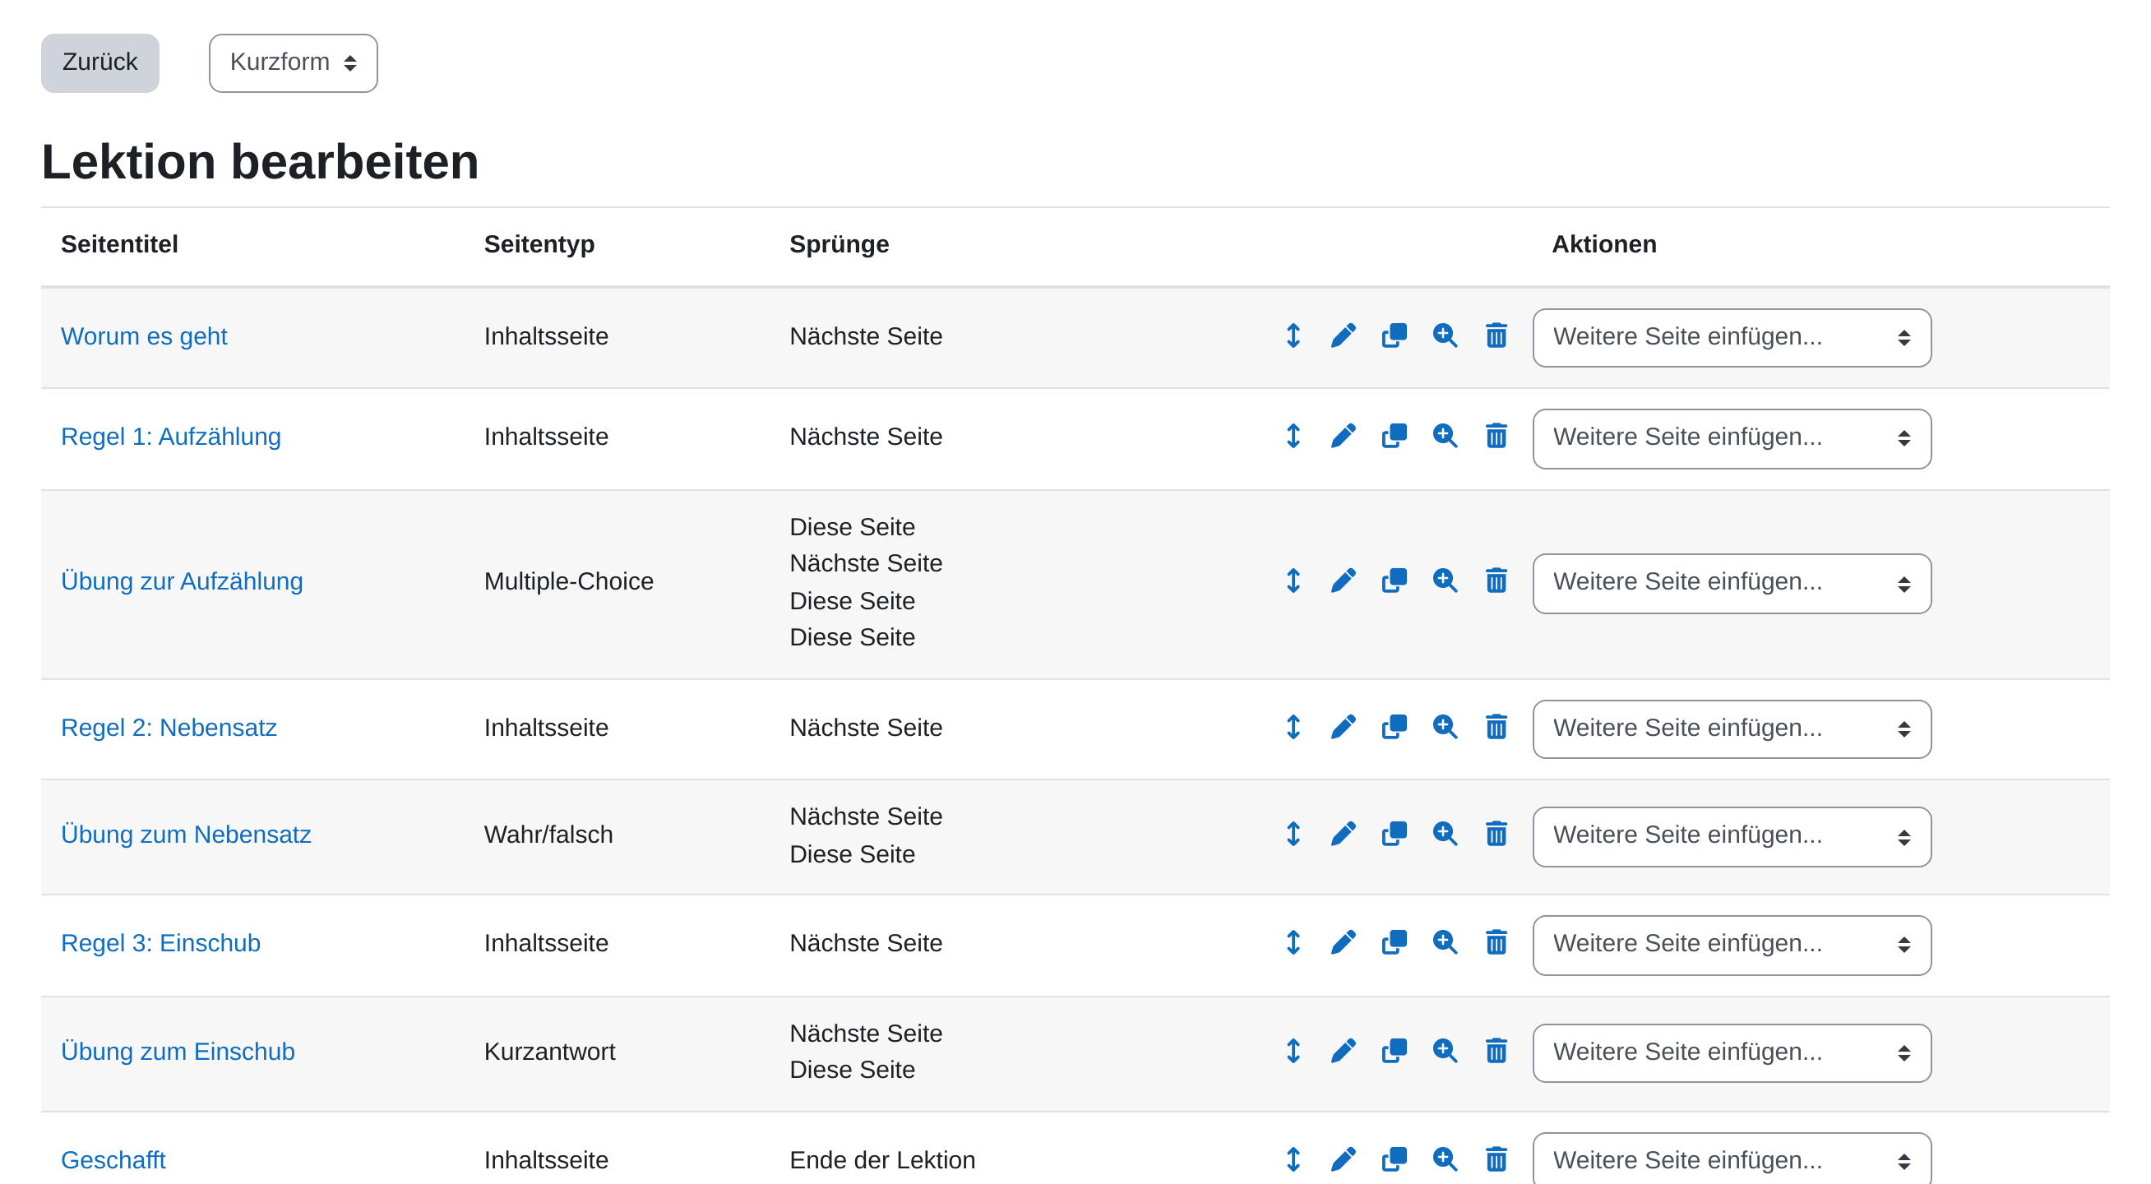Viewport: 2151px width, 1184px height.
Task: Duplicate the Übung zum Nebensatz page
Action: click(1394, 834)
